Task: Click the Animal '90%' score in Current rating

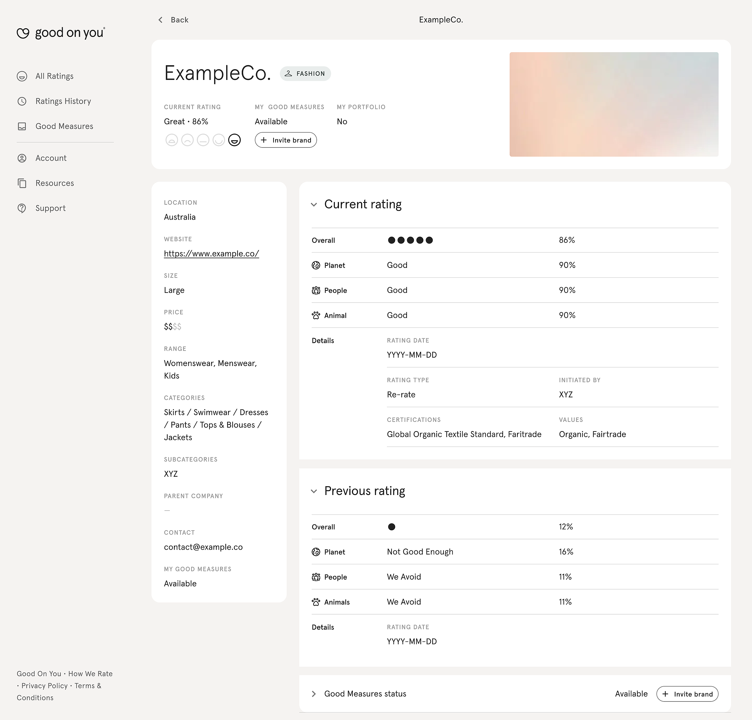Action: coord(567,315)
